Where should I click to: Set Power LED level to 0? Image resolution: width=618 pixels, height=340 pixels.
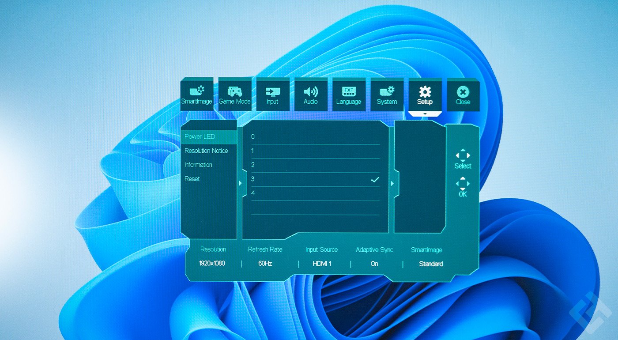coord(315,137)
